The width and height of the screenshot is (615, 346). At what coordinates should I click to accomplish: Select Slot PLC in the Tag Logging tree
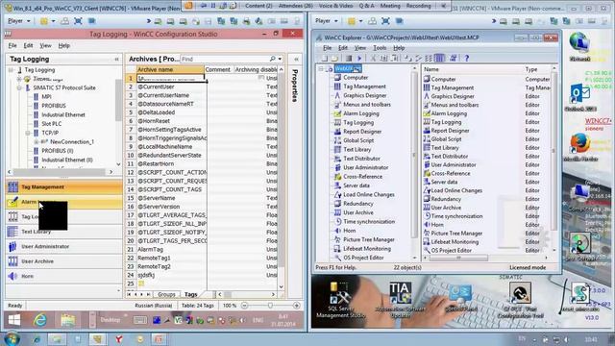pyautogui.click(x=51, y=124)
